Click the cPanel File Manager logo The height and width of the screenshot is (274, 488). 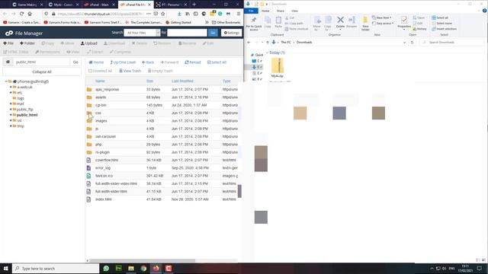24,33
